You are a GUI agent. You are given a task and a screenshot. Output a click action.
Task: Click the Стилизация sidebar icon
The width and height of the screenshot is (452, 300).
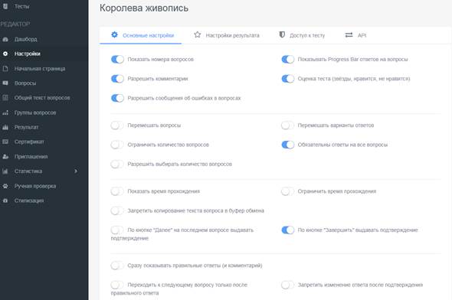(5, 201)
